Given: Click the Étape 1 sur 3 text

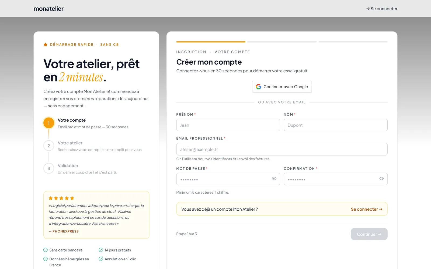Looking at the screenshot, I should click(x=187, y=234).
